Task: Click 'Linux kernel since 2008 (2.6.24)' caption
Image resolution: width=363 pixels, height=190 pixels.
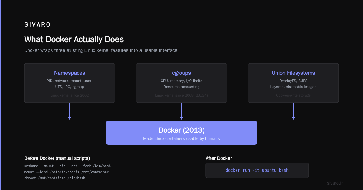Action: [181, 95]
